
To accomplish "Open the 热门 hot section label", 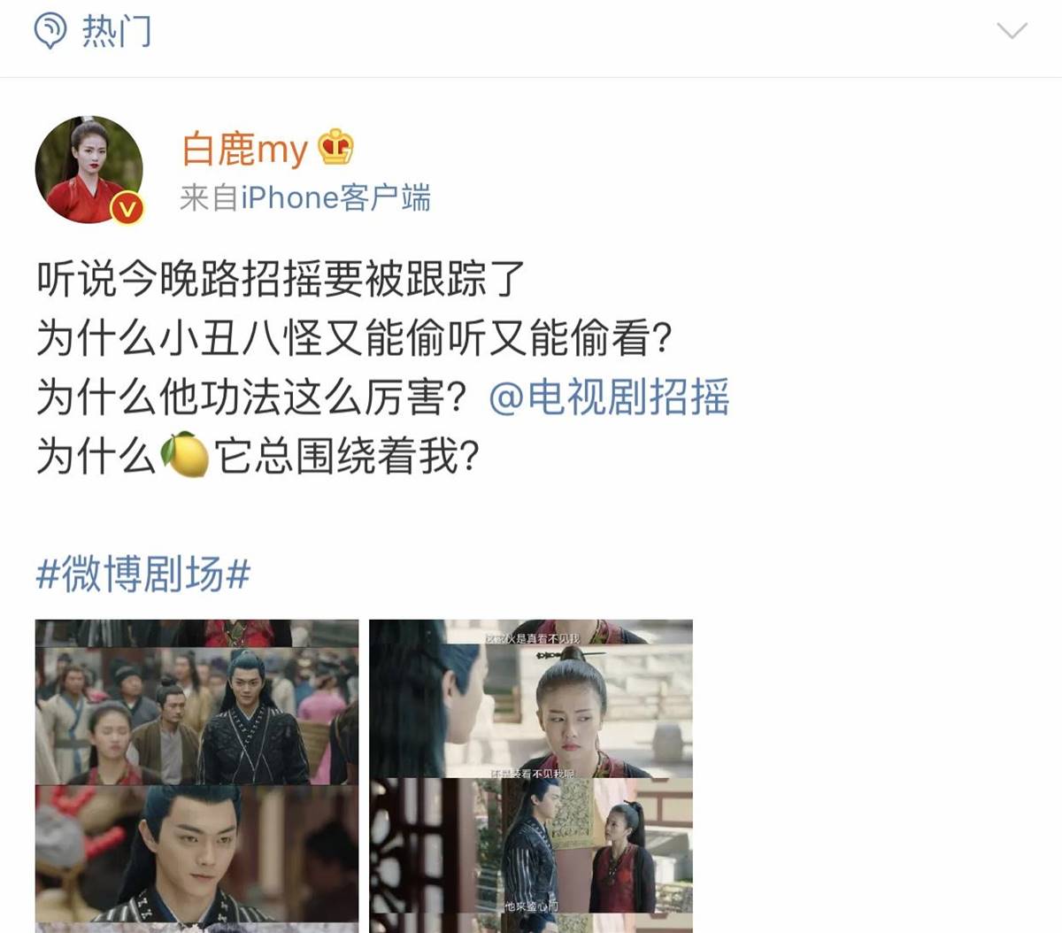I will [117, 32].
